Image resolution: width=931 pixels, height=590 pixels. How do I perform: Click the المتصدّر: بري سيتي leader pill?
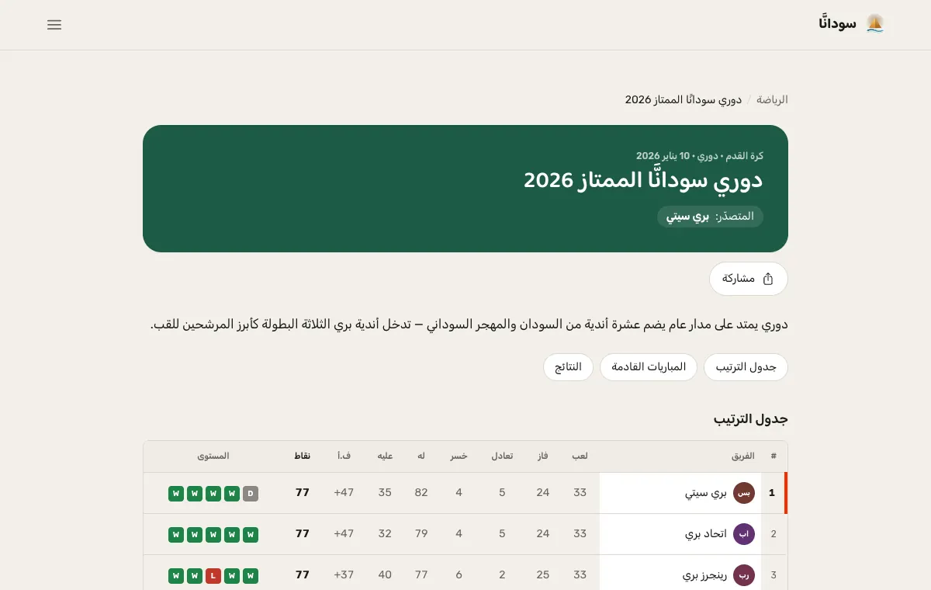[710, 217]
